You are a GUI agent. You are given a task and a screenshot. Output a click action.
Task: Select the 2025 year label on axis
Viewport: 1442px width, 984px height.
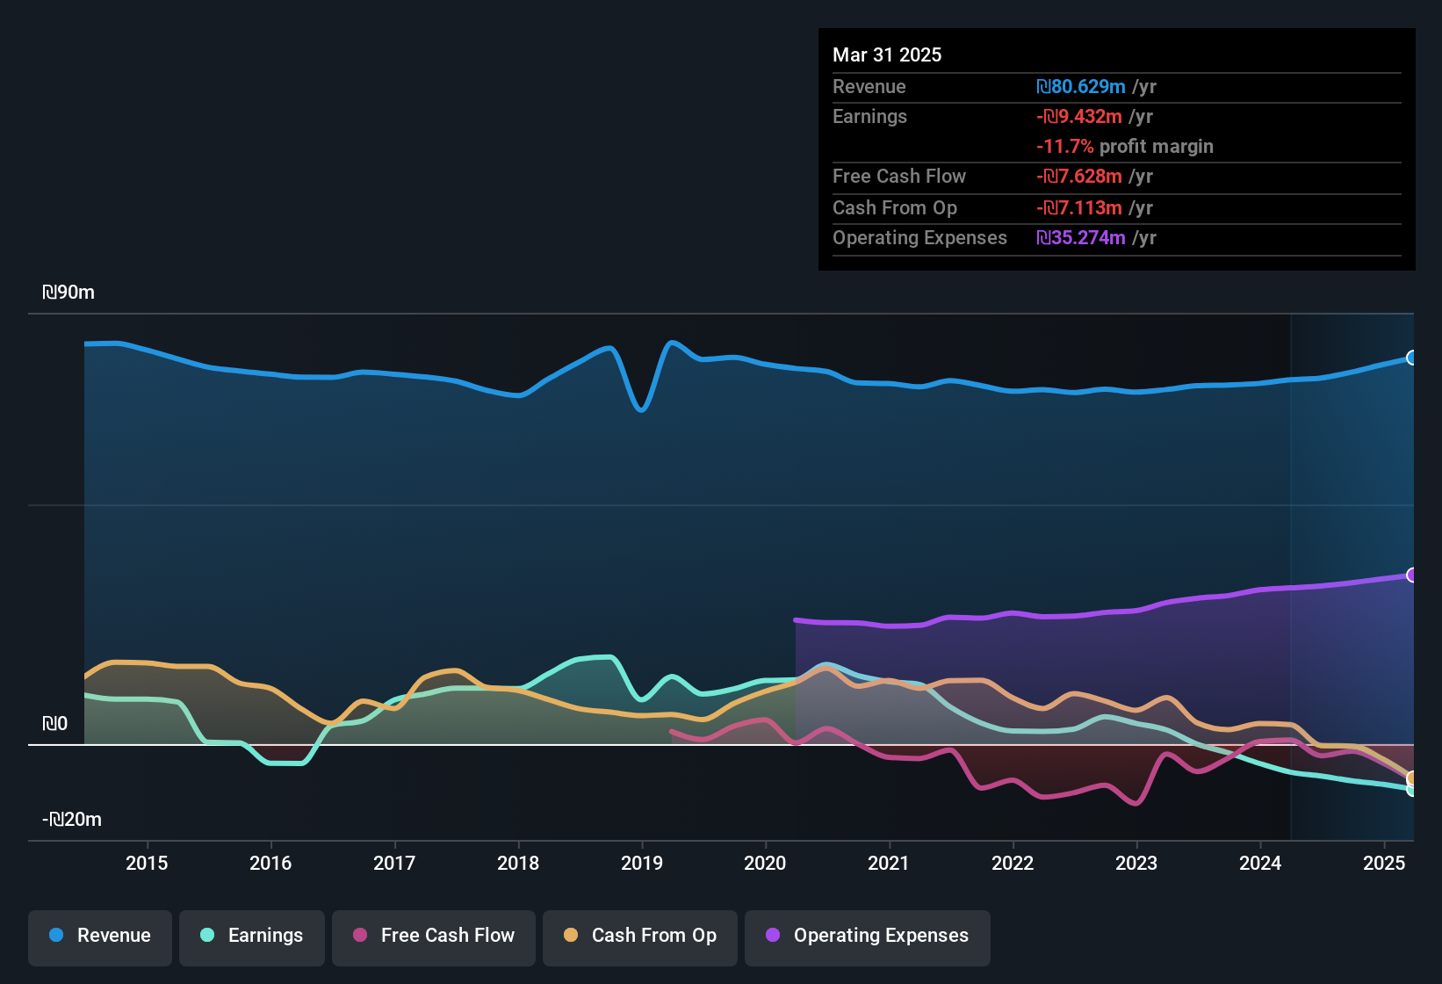pyautogui.click(x=1384, y=864)
